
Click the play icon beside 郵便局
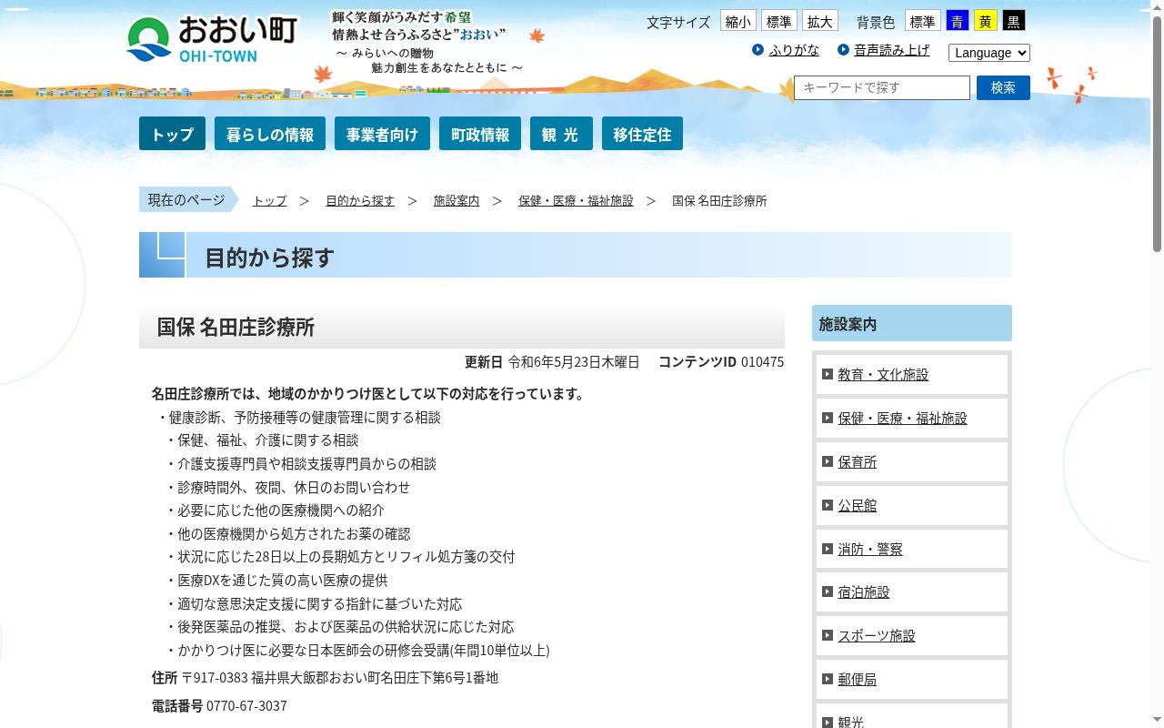tap(828, 679)
